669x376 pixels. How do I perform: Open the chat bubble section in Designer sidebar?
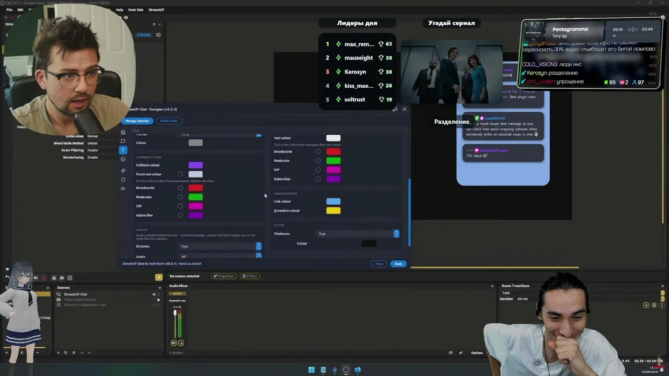tap(123, 141)
